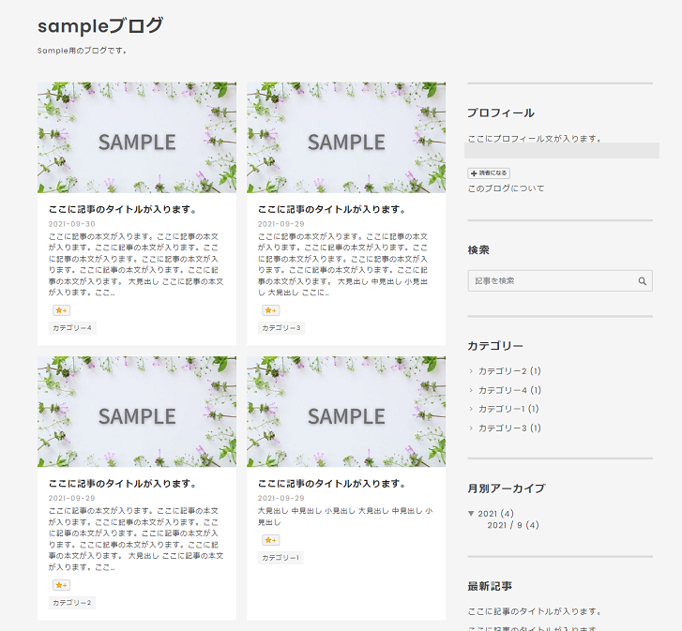The image size is (682, 631).
Task: Add star on カテゴリー2 article
Action: pyautogui.click(x=61, y=585)
